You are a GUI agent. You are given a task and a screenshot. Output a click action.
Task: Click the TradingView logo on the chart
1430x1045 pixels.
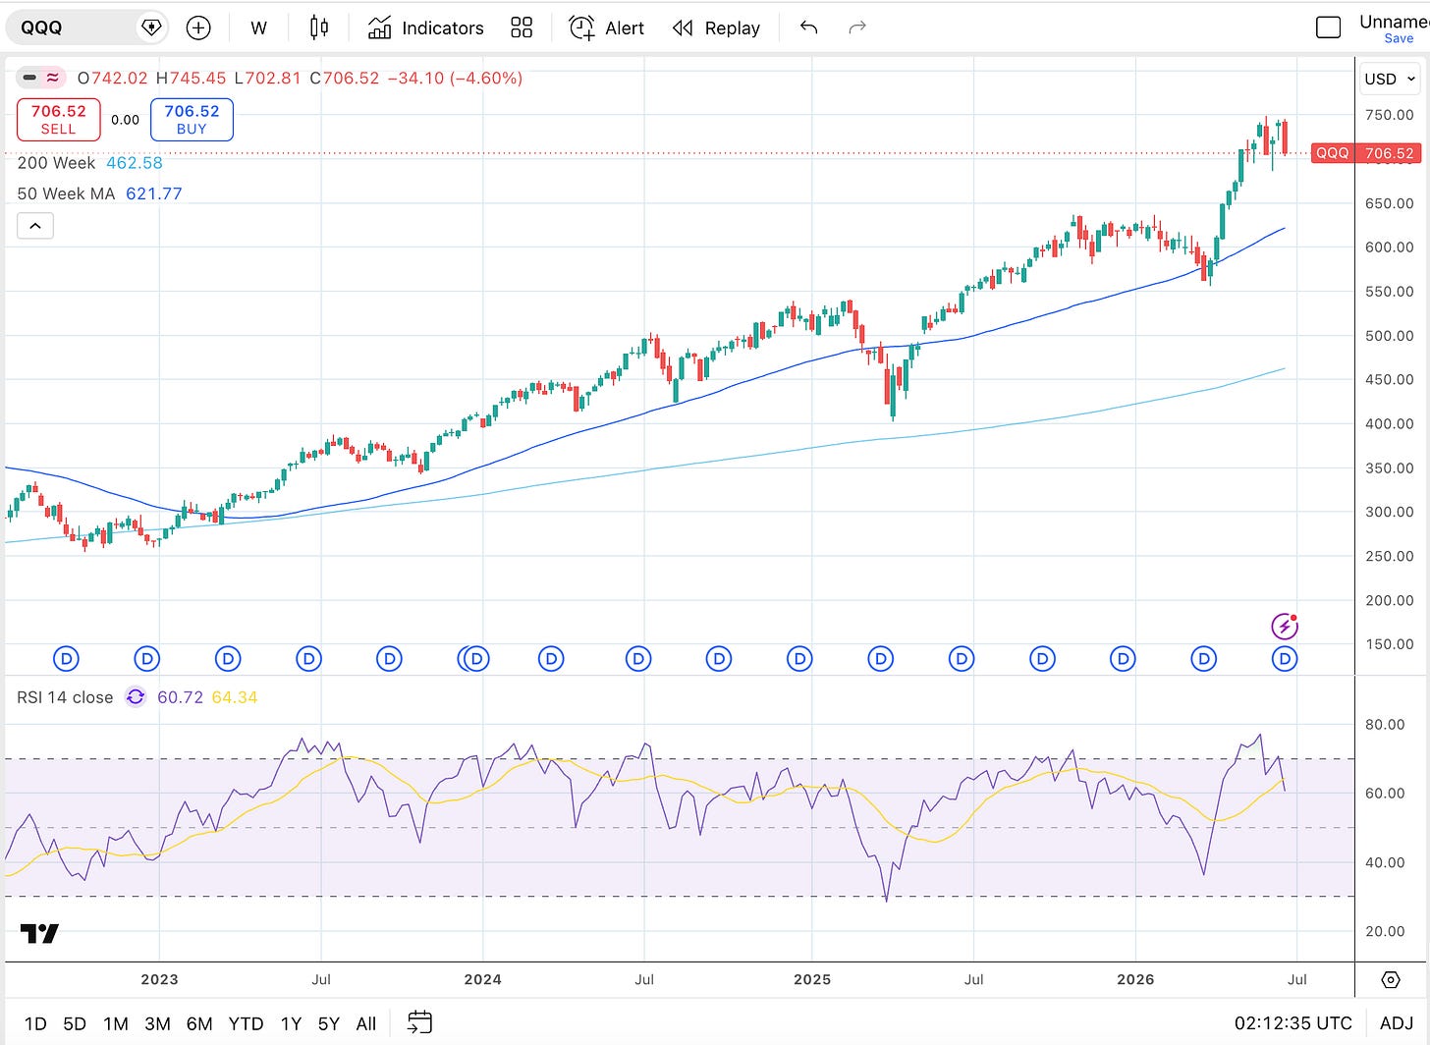[39, 933]
